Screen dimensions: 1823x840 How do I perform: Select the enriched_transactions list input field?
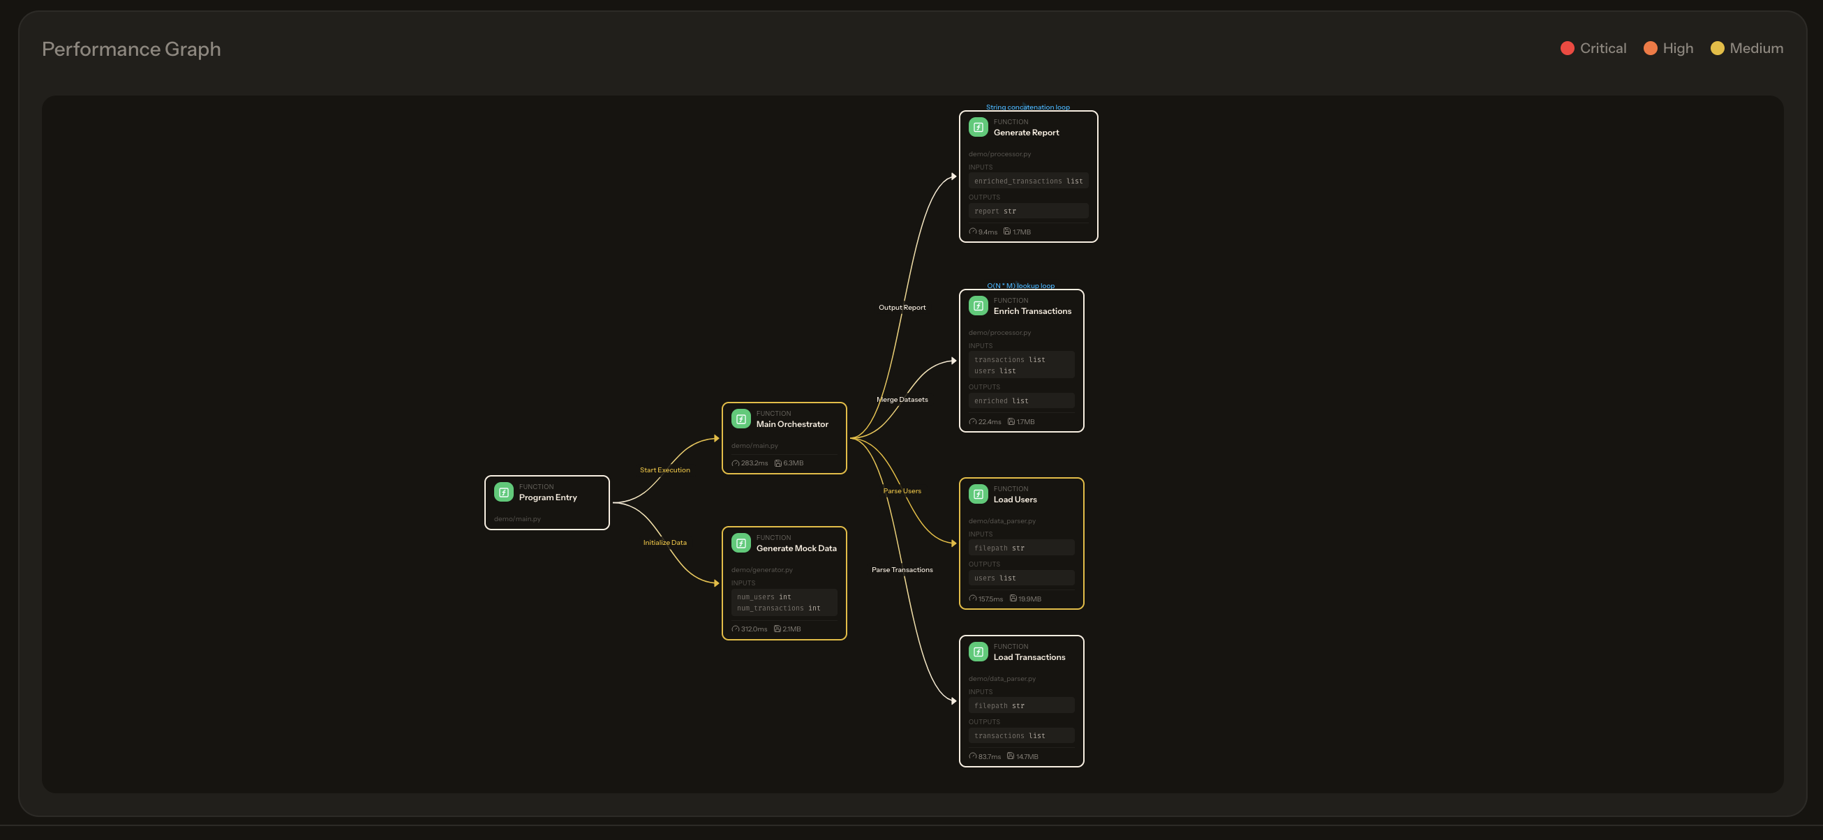pyautogui.click(x=1027, y=181)
